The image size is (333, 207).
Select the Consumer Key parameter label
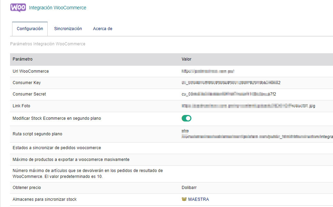[27, 83]
